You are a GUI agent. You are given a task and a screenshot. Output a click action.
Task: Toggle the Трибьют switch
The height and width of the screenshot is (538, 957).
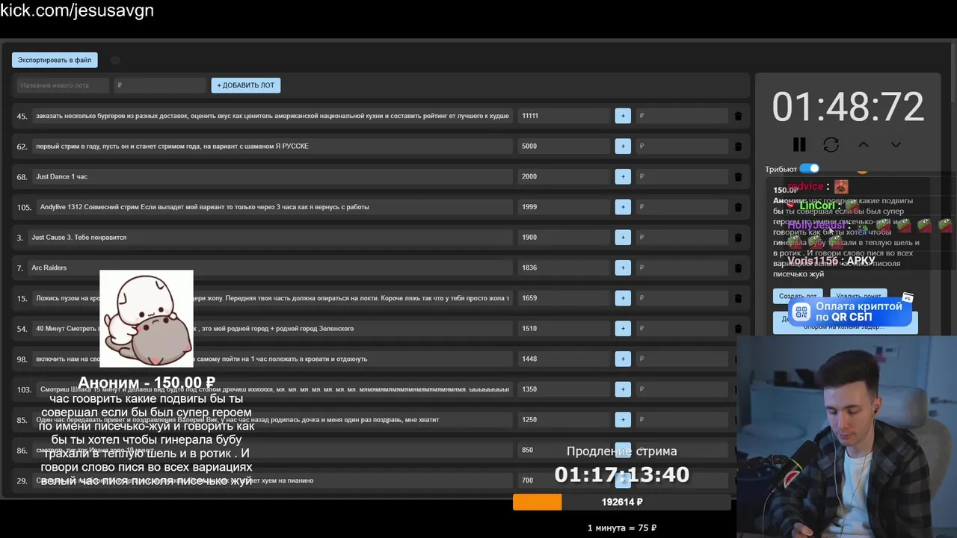pyautogui.click(x=810, y=169)
